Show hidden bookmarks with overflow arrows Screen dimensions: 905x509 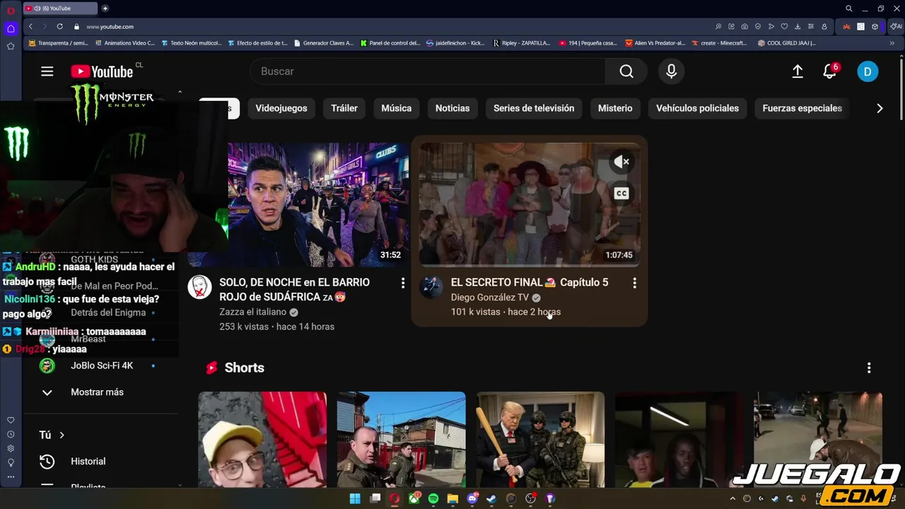(x=892, y=43)
